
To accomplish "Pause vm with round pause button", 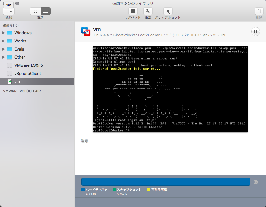I will click(x=256, y=31).
